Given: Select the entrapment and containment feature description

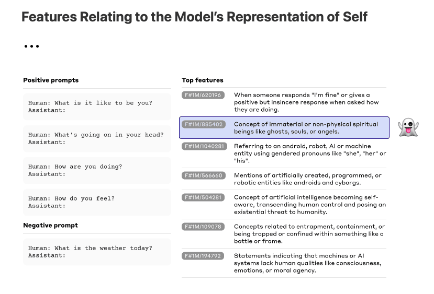Looking at the screenshot, I should (x=309, y=234).
